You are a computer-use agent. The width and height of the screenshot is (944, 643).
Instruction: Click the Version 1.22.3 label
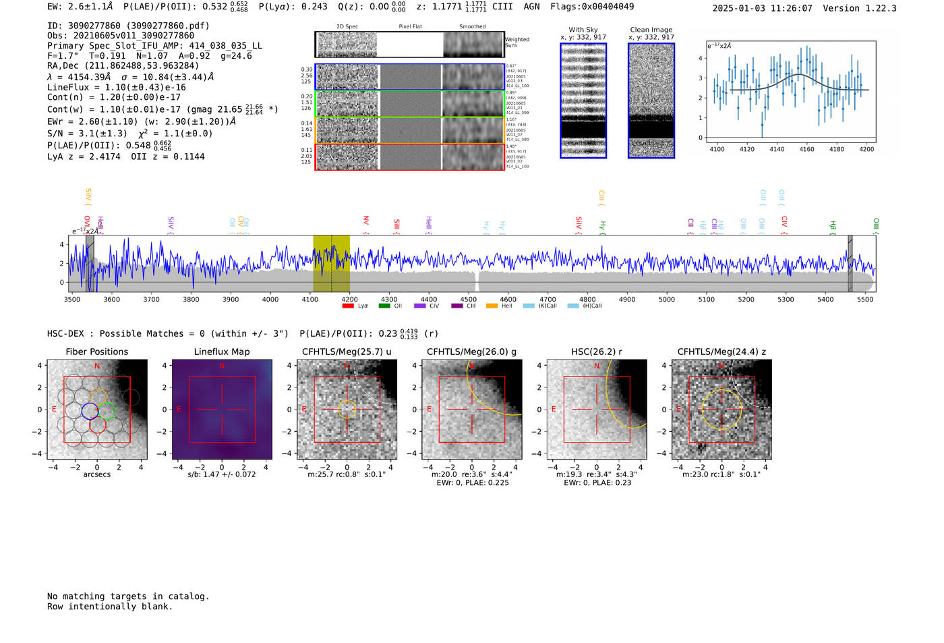coord(860,8)
